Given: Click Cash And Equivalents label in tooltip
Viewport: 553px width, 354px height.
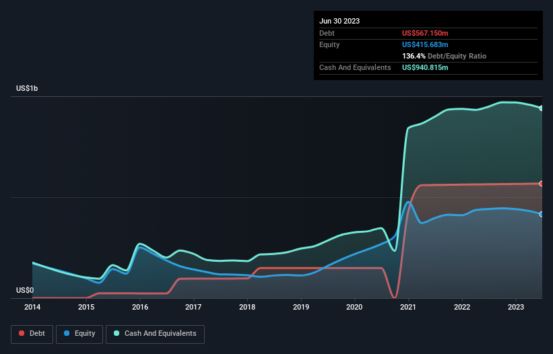Looking at the screenshot, I should tap(355, 67).
